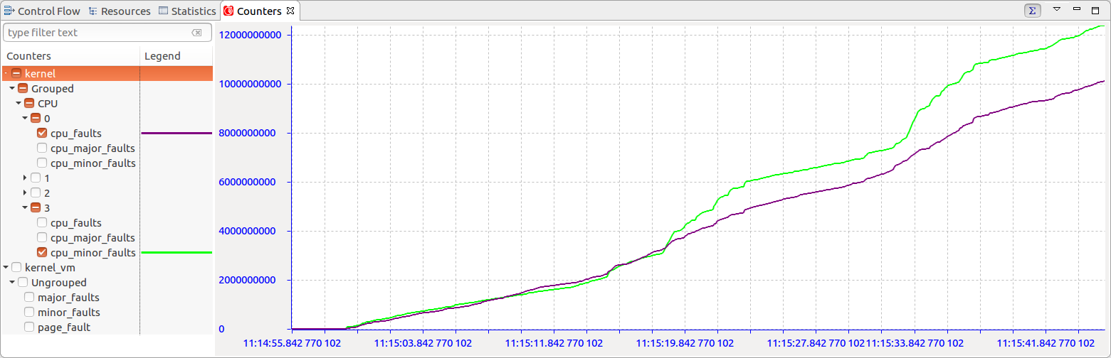Collapse the kernel_vm tree node
The image size is (1111, 358).
pos(6,268)
